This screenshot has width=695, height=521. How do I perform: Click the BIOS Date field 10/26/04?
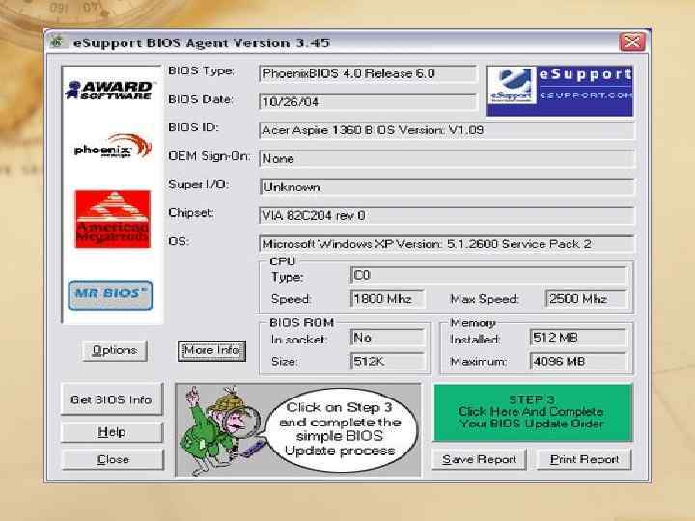coord(368,102)
